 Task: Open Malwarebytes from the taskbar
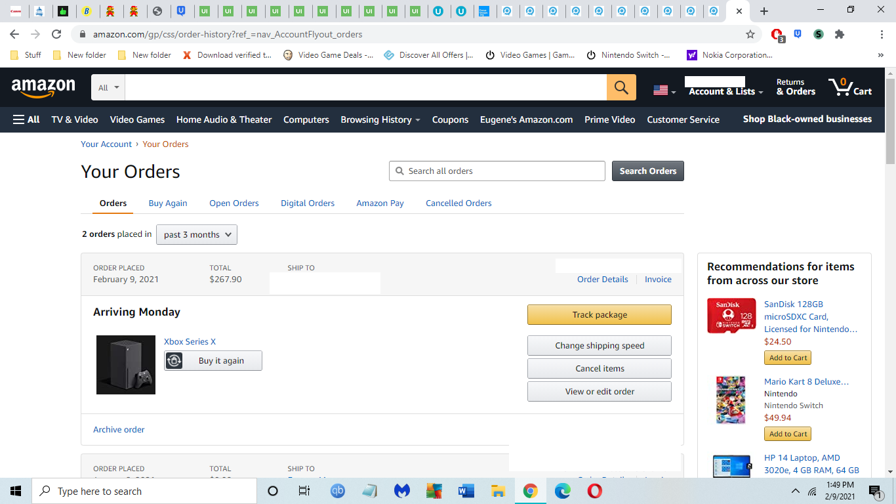(x=402, y=491)
